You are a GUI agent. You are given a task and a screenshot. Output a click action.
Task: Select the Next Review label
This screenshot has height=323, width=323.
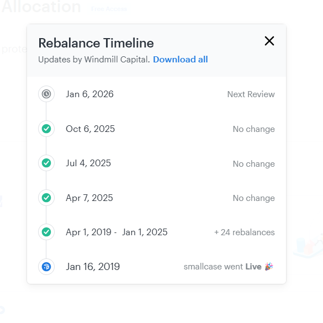[x=251, y=94]
